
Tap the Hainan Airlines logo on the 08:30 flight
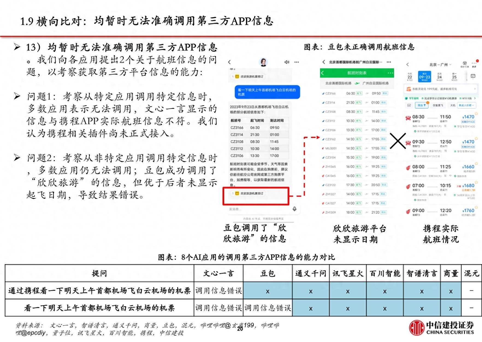(408, 118)
